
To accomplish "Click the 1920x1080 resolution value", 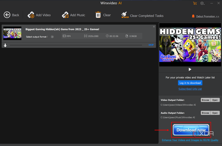I will click(x=93, y=36).
